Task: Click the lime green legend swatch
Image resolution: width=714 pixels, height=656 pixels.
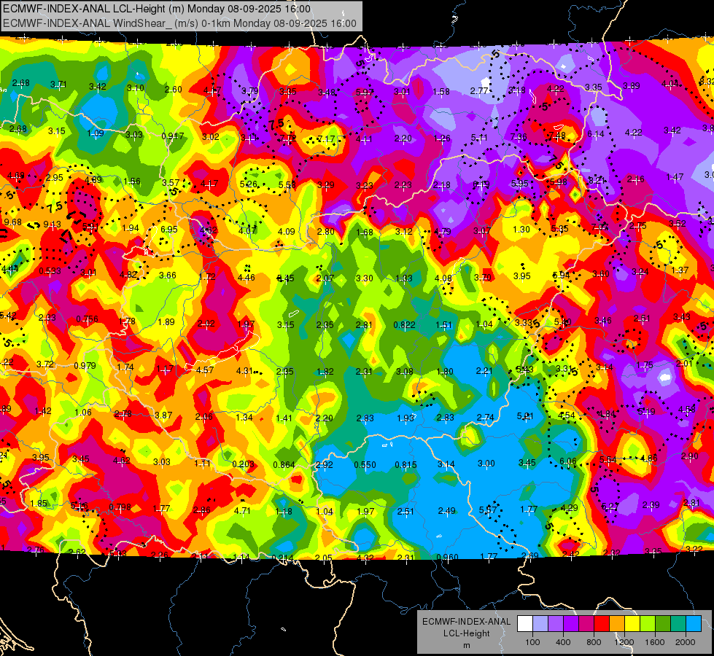Action: (x=648, y=624)
